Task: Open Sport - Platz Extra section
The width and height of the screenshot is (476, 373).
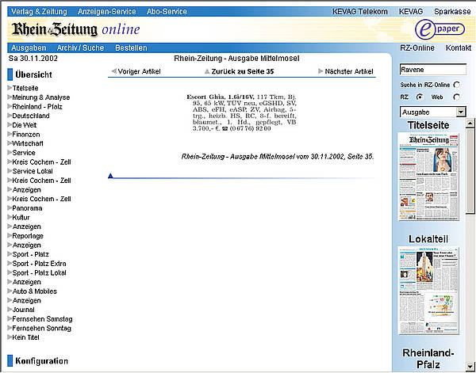Action: coord(39,264)
